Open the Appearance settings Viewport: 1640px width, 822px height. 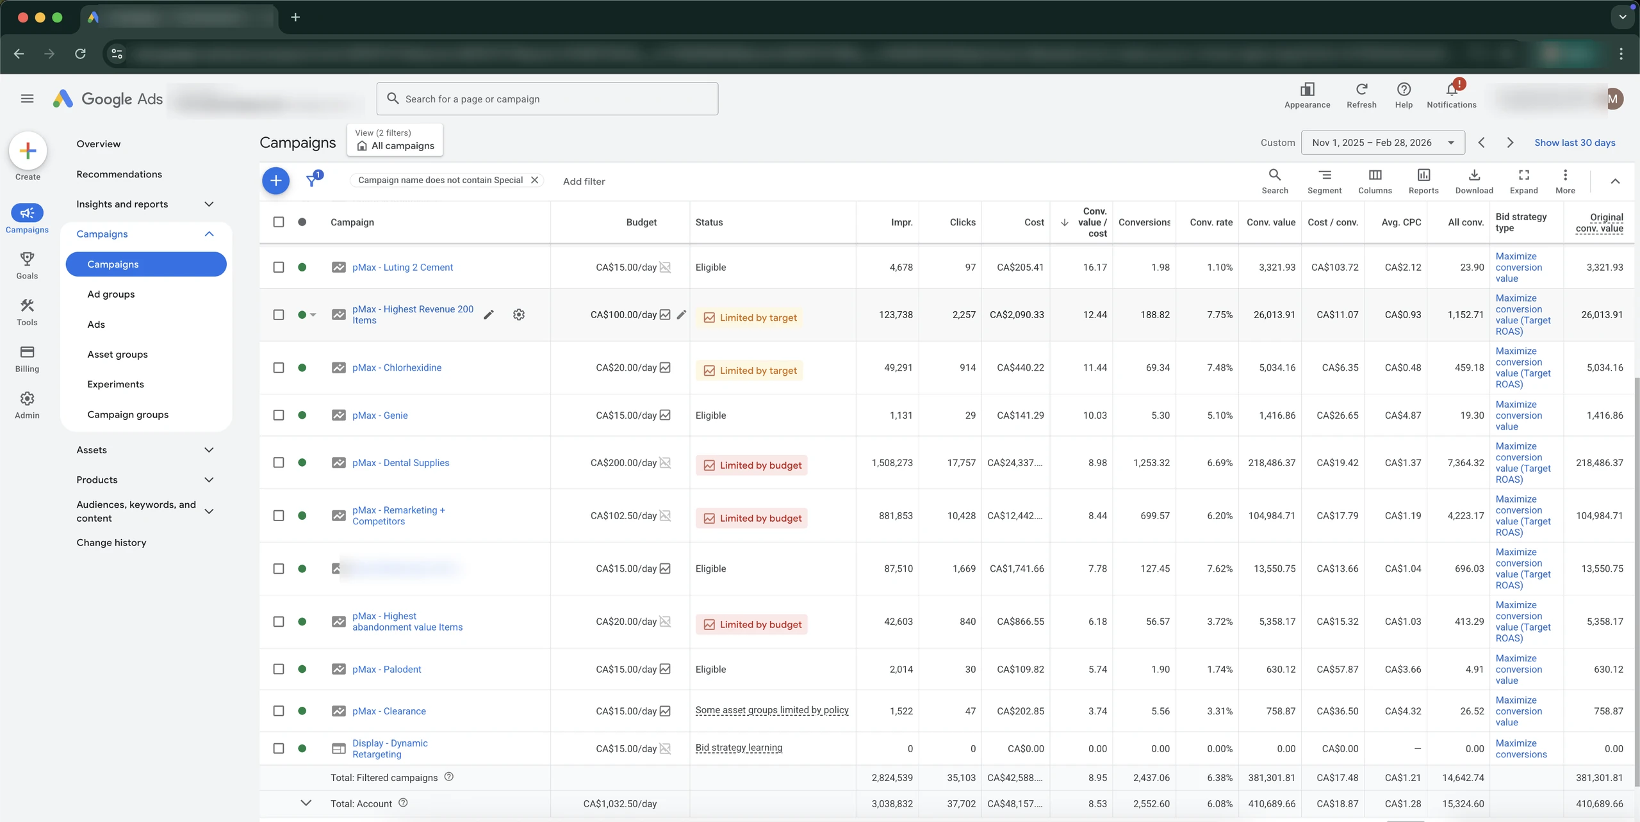tap(1307, 95)
